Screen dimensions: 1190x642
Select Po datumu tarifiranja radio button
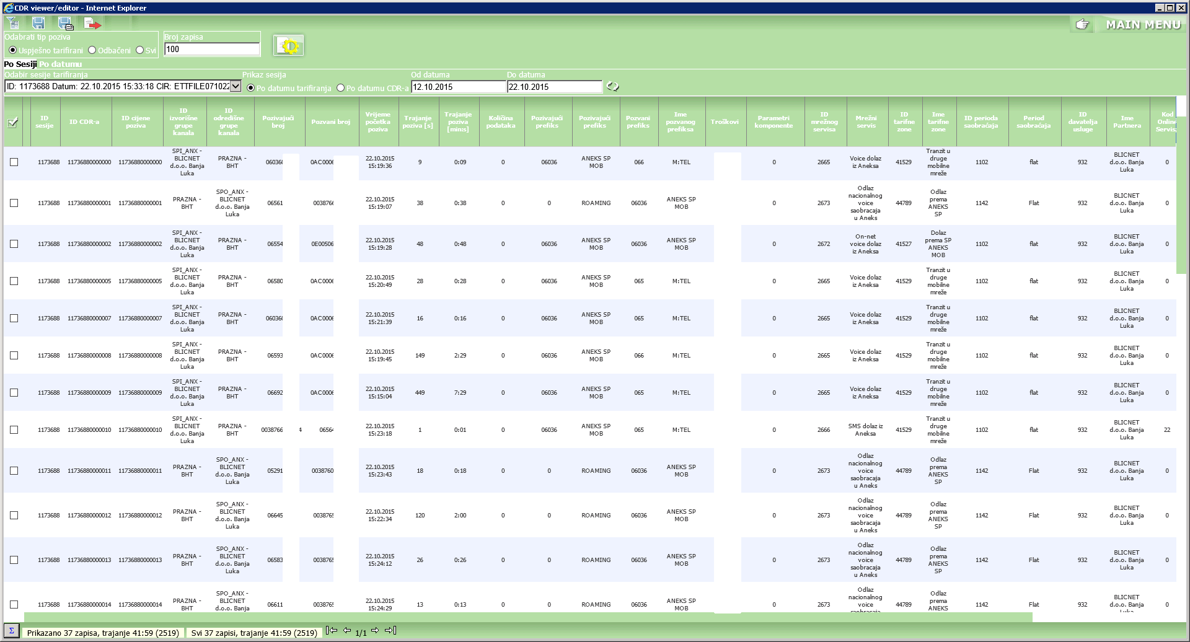pos(250,88)
